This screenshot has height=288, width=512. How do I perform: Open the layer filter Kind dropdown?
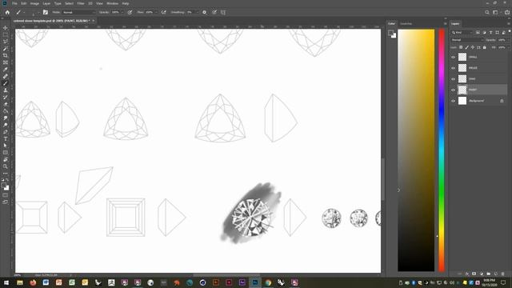[462, 32]
